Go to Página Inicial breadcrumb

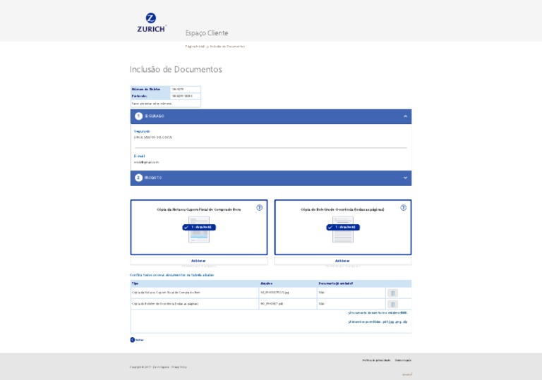[194, 47]
